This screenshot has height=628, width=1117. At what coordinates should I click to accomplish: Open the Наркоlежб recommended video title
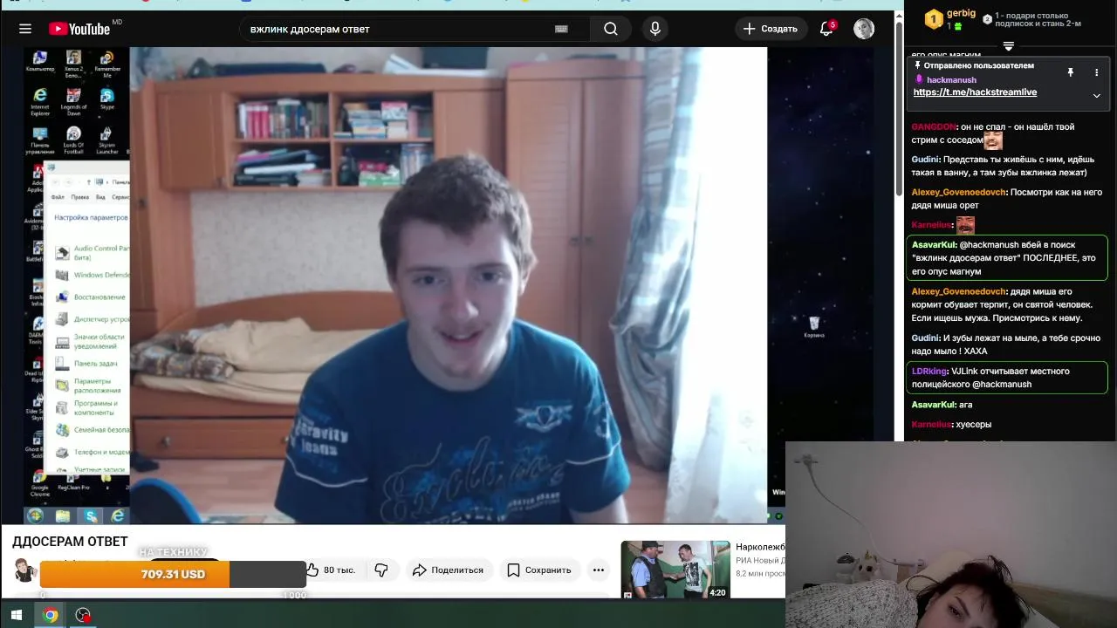[760, 548]
